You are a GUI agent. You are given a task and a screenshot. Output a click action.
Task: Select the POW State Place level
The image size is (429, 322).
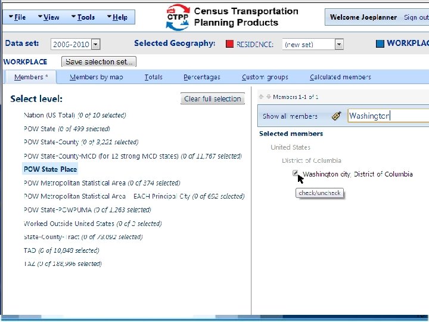click(x=50, y=169)
